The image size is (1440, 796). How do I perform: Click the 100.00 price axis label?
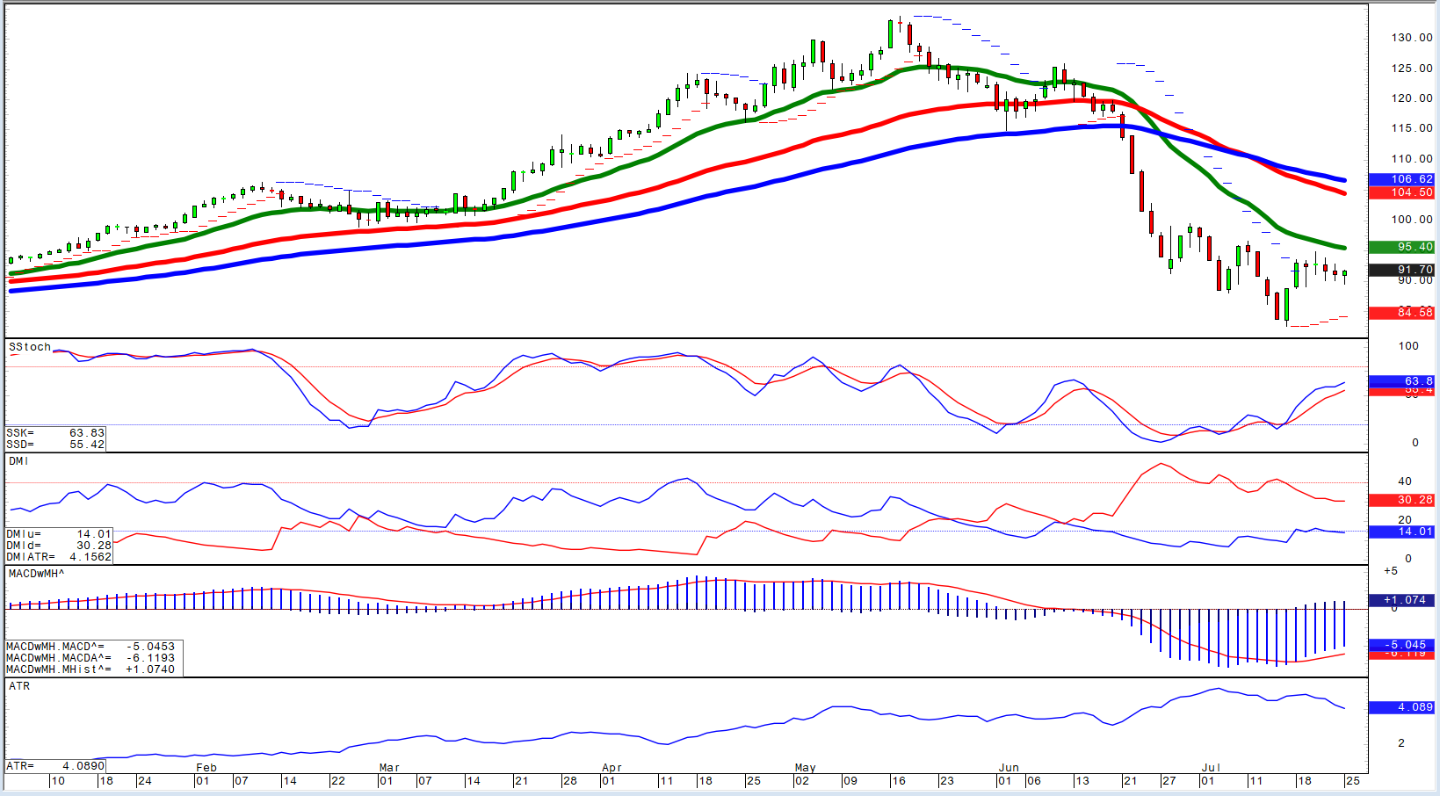click(x=1412, y=220)
